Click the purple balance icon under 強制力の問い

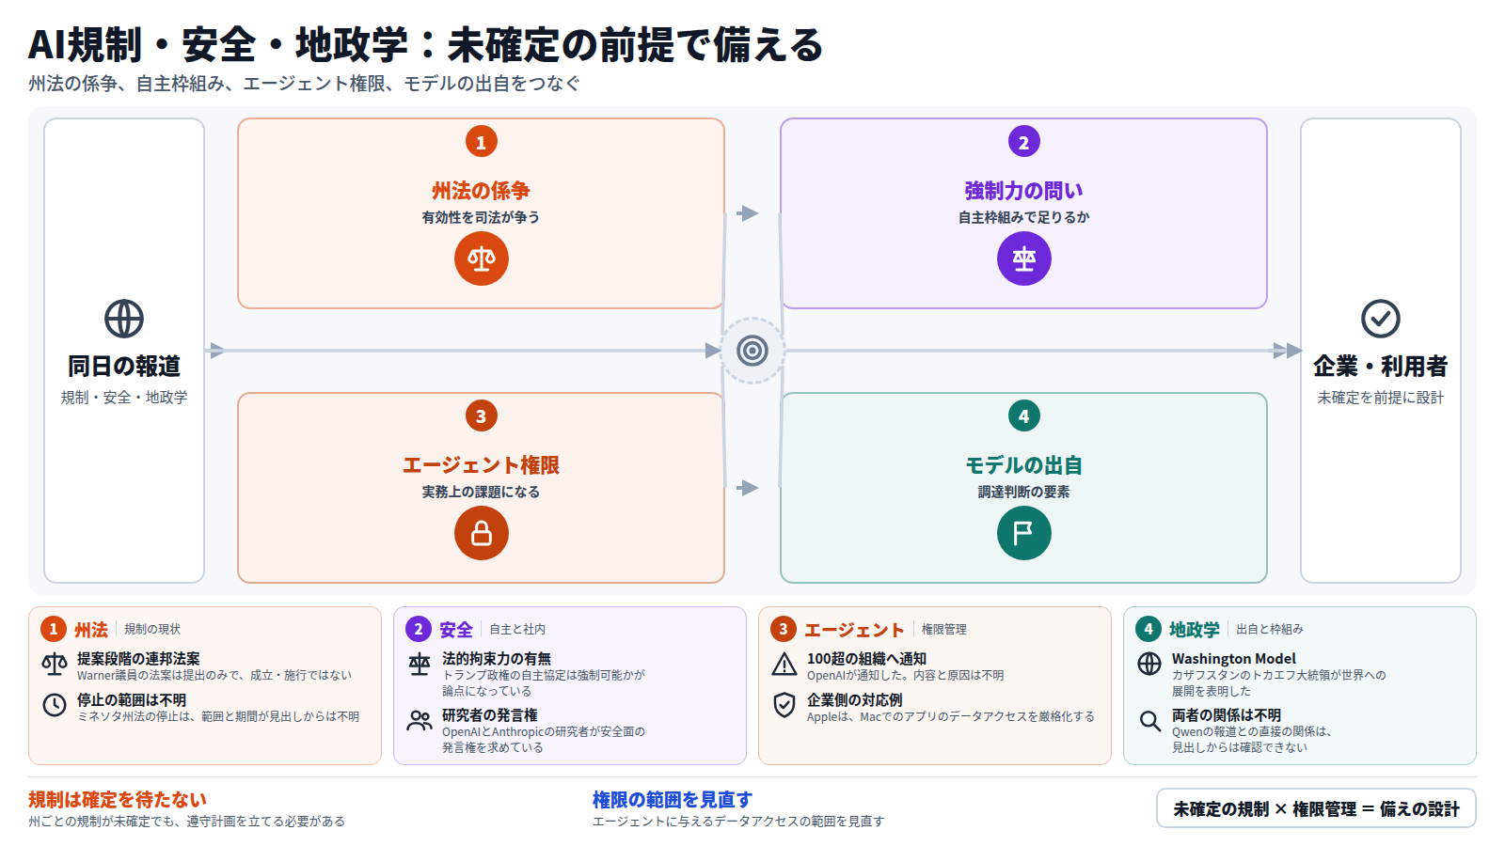1023,258
